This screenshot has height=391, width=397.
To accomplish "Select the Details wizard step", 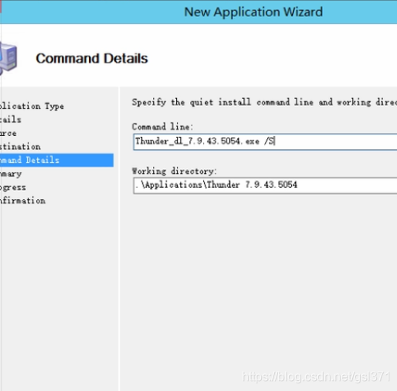I will 11,120.
